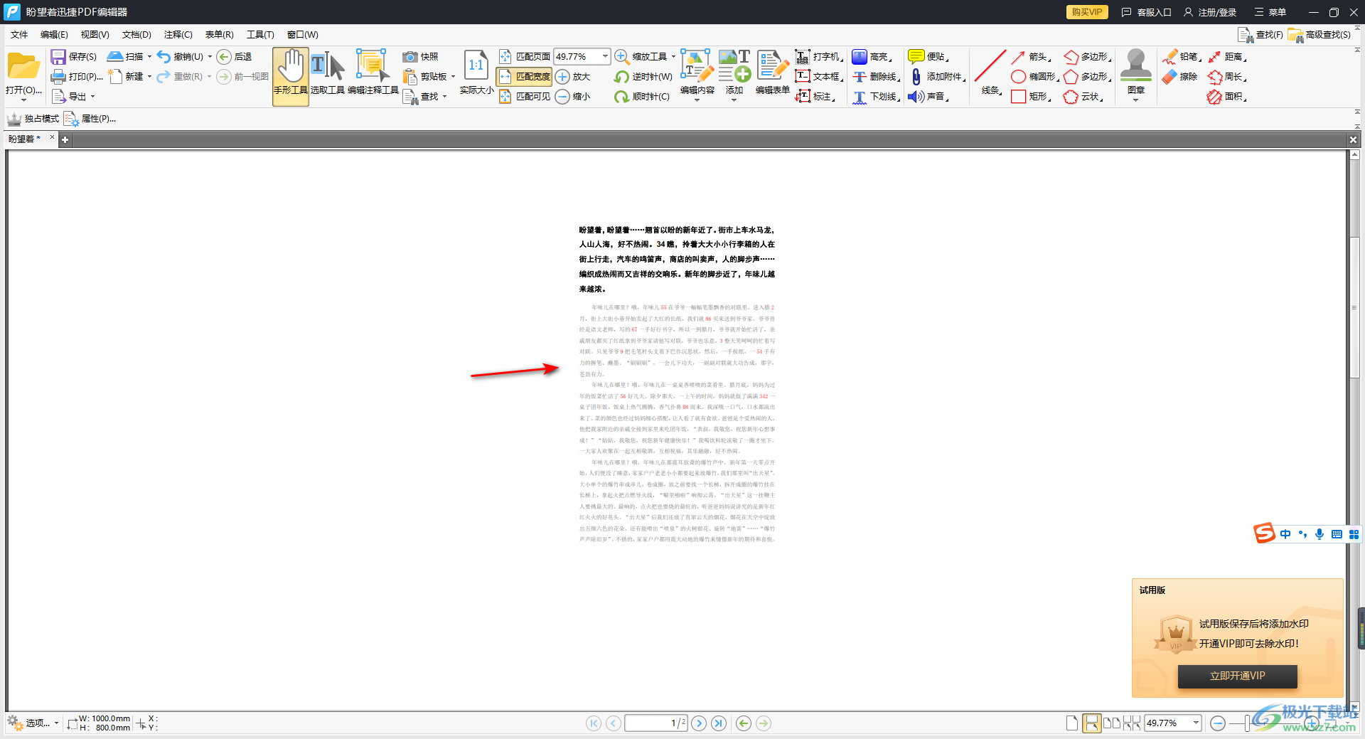
Task: Rotate page clockwise (顺时针)
Action: pos(642,96)
